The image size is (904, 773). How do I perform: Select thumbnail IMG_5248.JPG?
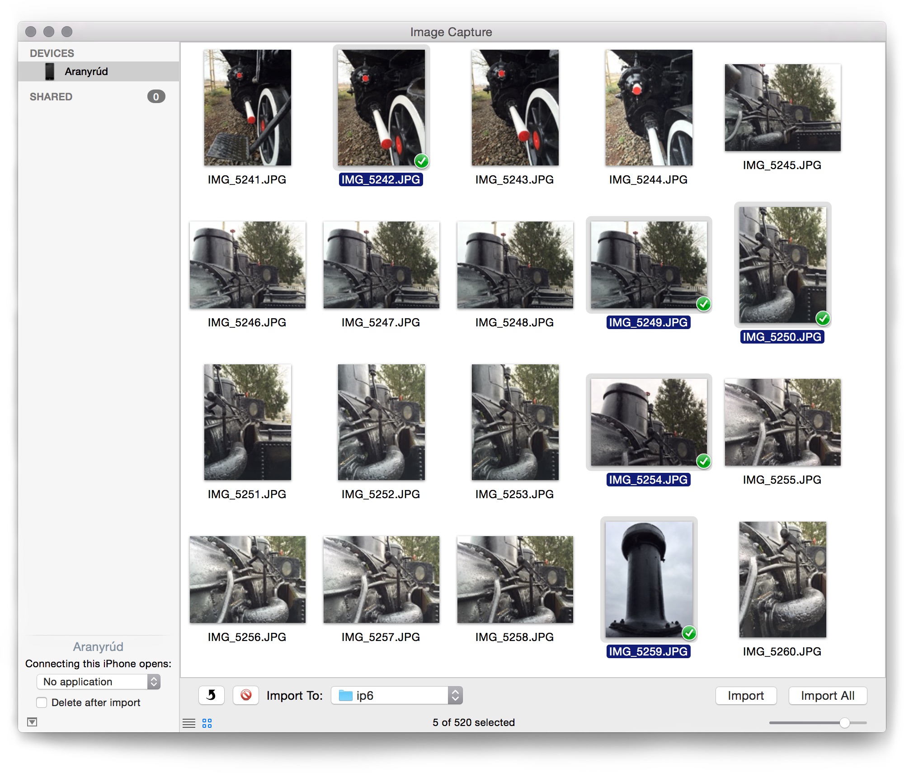tap(515, 265)
